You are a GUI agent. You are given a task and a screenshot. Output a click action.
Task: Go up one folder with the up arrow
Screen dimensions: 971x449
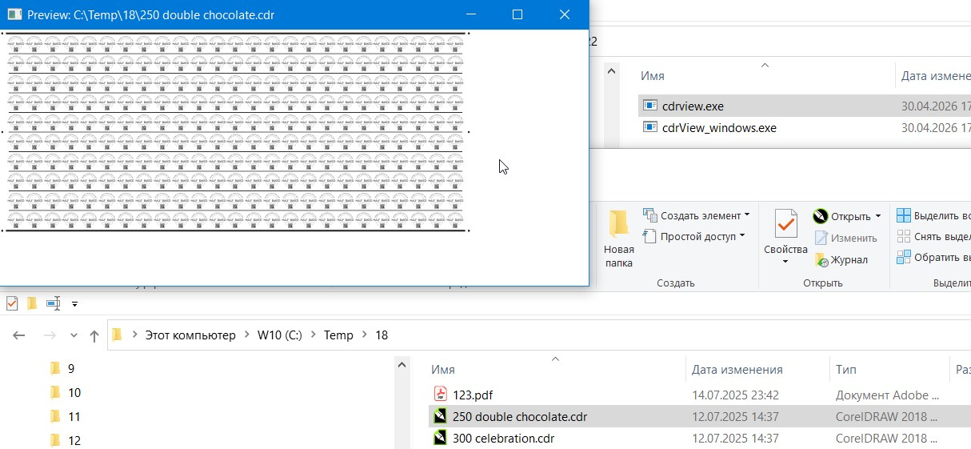[x=94, y=336]
